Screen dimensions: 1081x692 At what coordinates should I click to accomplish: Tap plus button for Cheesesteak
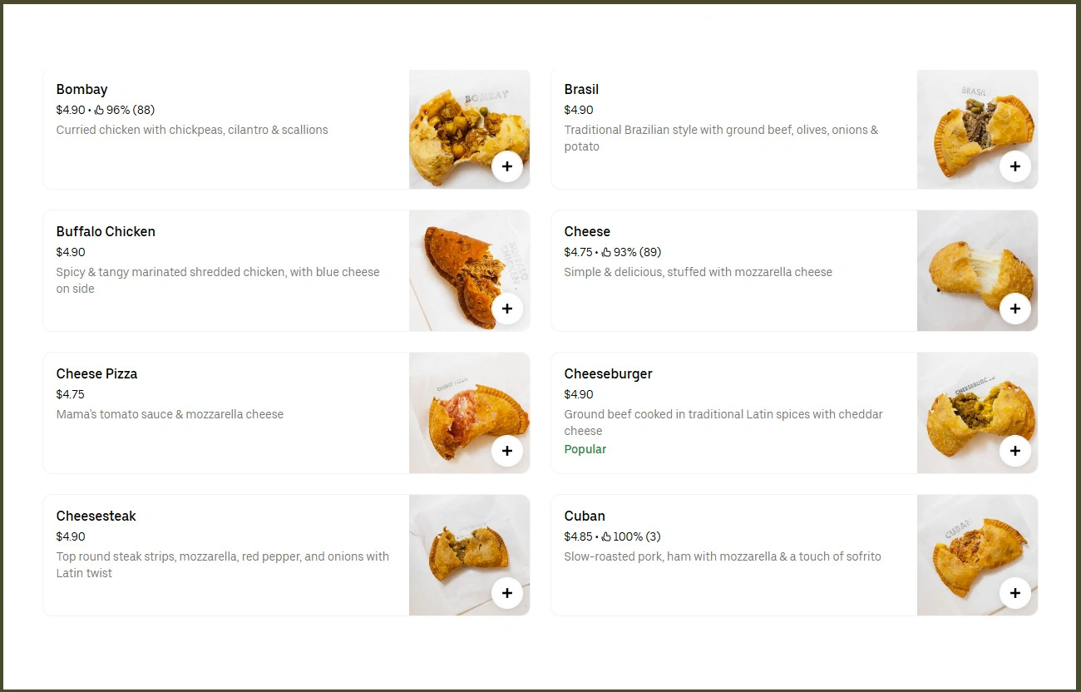point(507,594)
